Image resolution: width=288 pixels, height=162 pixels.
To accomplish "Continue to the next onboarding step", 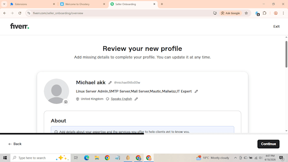I will 269,144.
